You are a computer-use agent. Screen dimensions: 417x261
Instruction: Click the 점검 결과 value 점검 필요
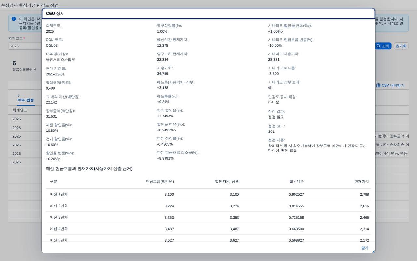click(276, 117)
